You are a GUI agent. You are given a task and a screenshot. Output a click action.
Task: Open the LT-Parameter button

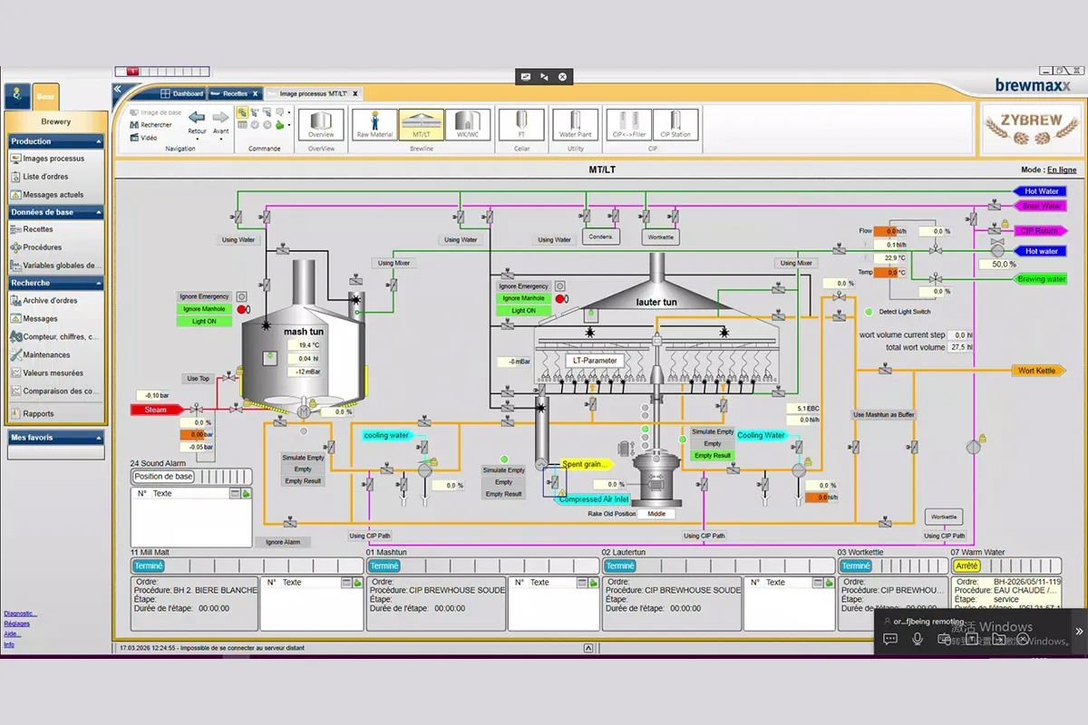click(595, 361)
